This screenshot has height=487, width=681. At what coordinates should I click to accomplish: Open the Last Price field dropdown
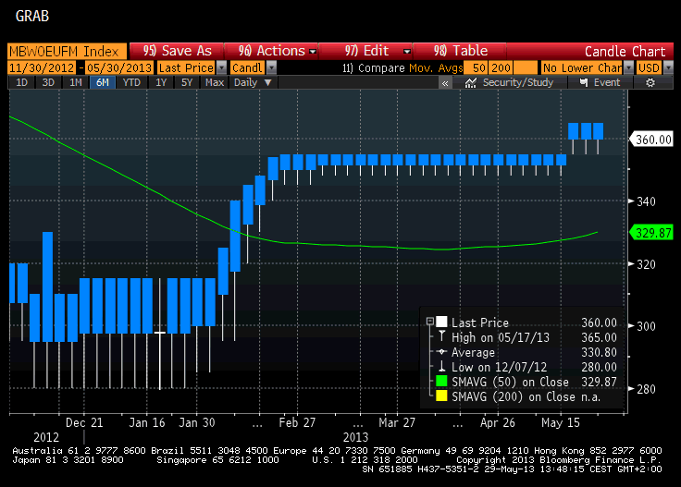click(x=221, y=67)
